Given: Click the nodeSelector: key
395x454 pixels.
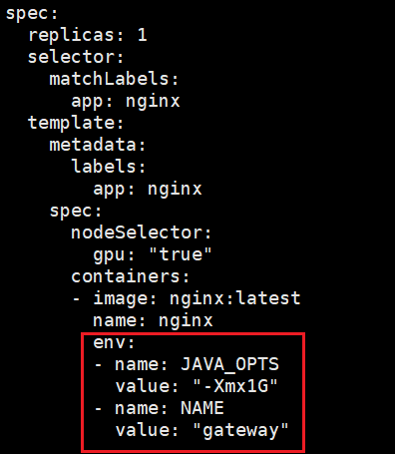Looking at the screenshot, I should [142, 232].
